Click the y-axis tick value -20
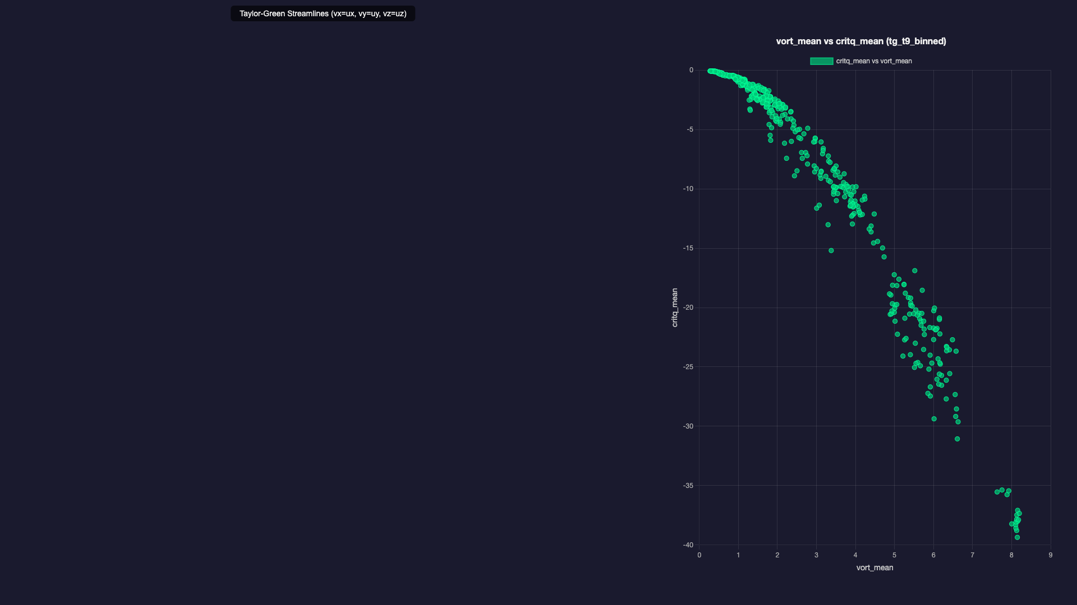1077x605 pixels. pos(688,308)
